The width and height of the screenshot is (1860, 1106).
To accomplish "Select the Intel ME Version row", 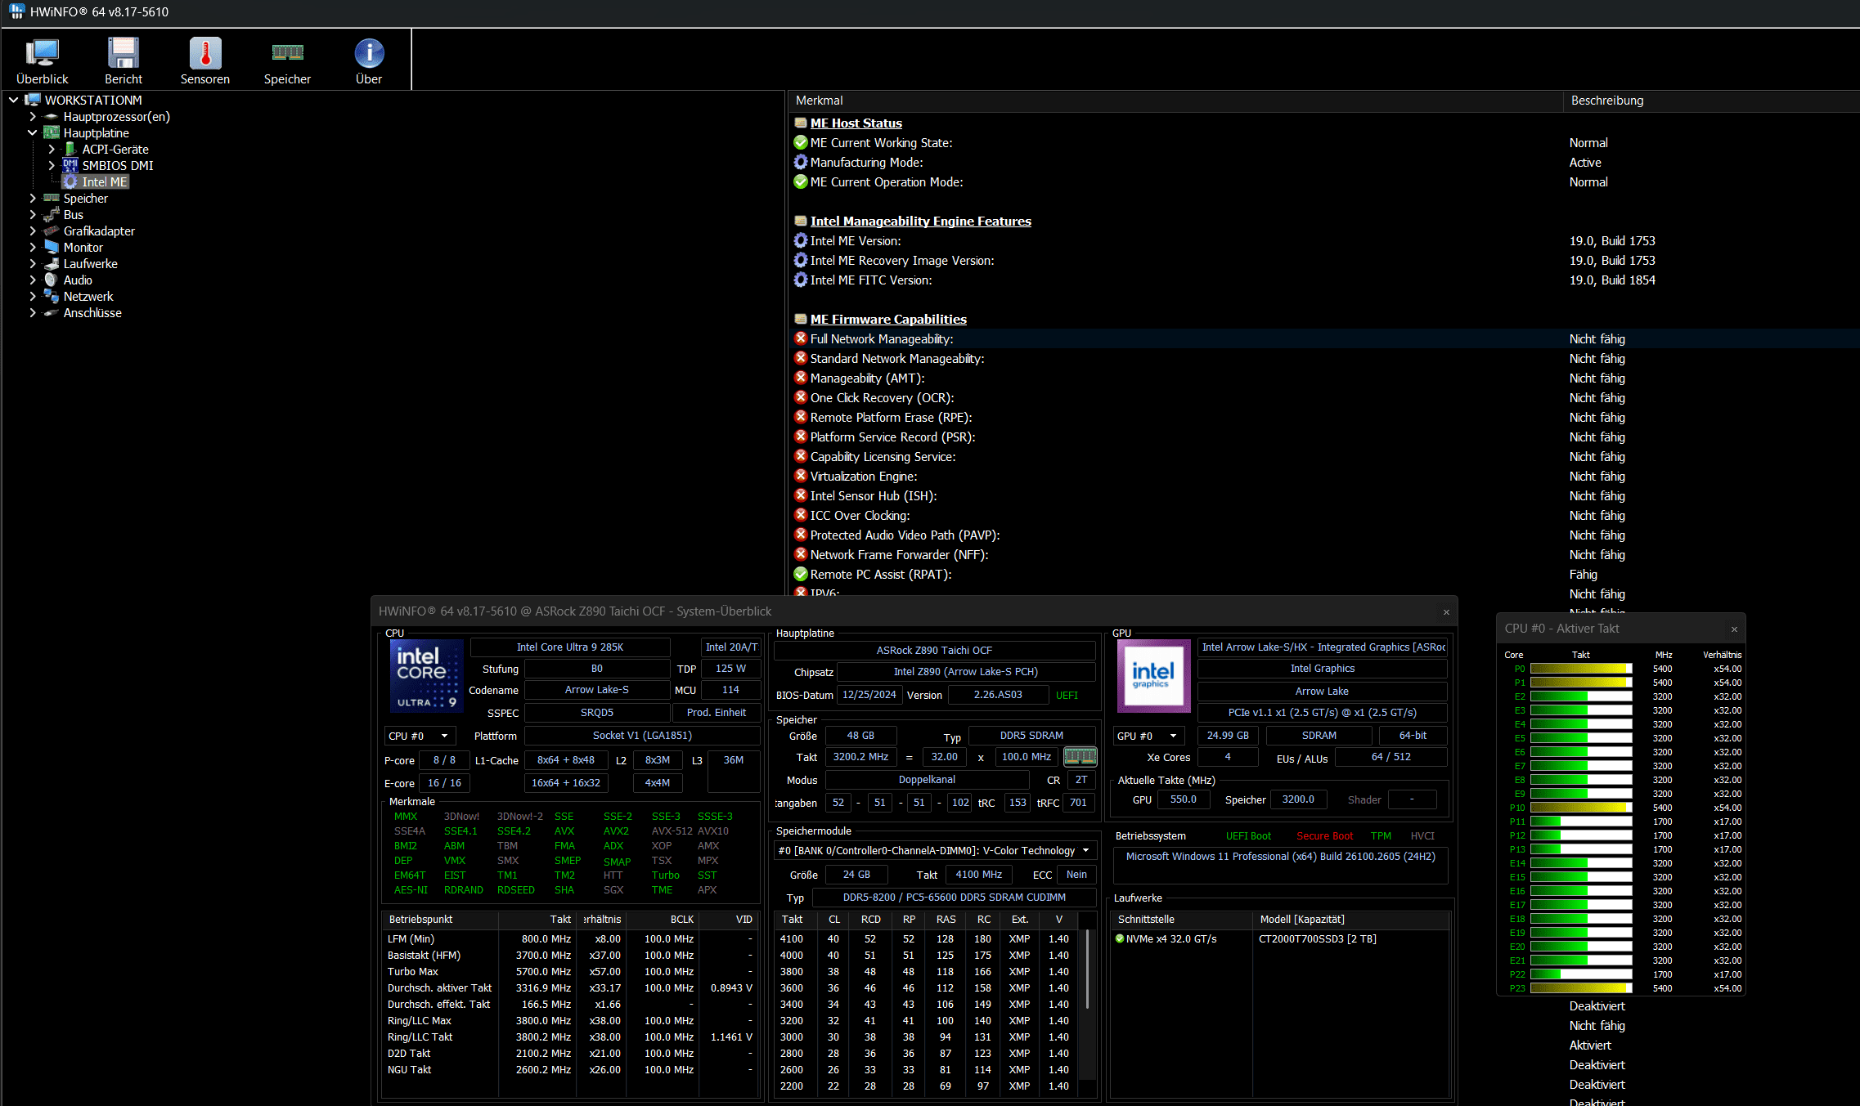I will pos(1323,241).
